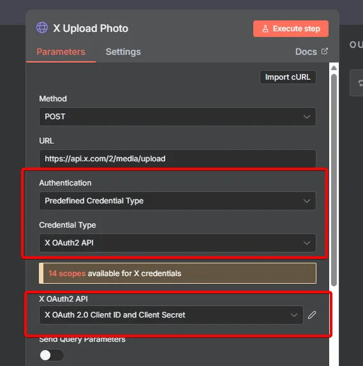Open the Method dropdown showing POST

click(x=177, y=117)
